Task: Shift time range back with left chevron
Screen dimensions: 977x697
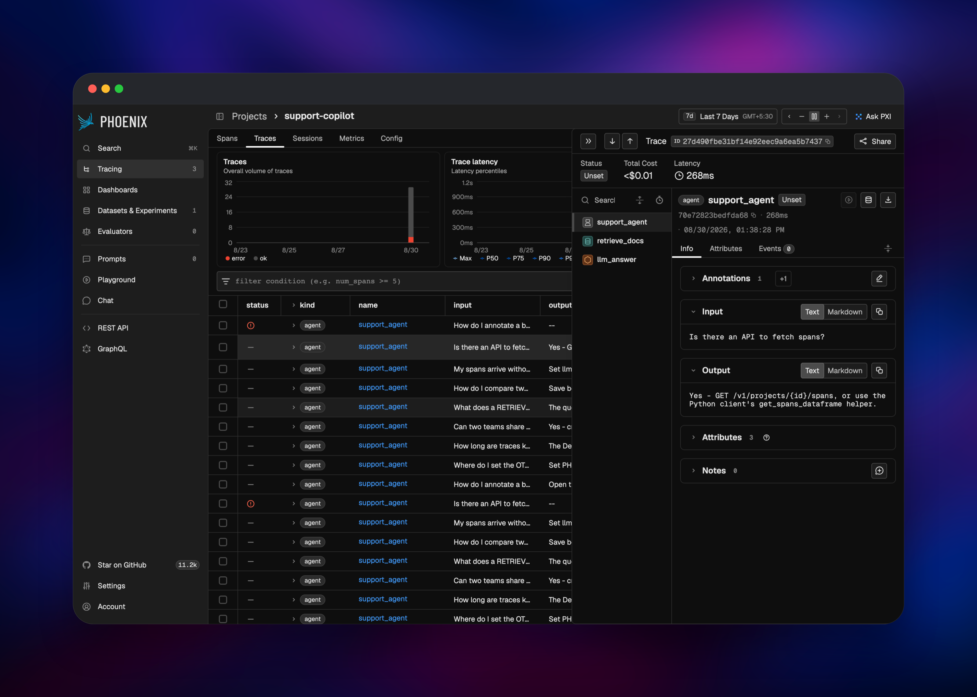Action: click(789, 116)
